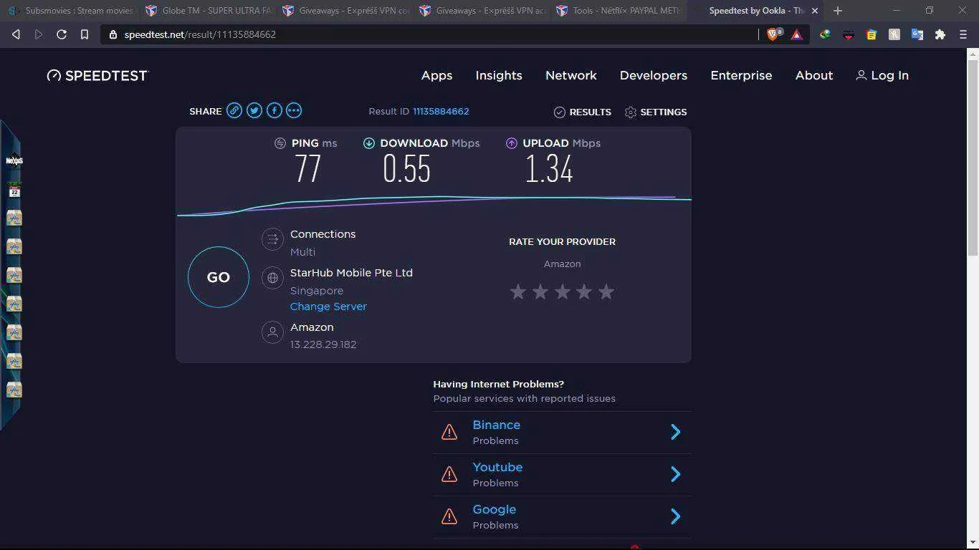Open the Enterprise menu
The image size is (979, 550).
coord(741,75)
